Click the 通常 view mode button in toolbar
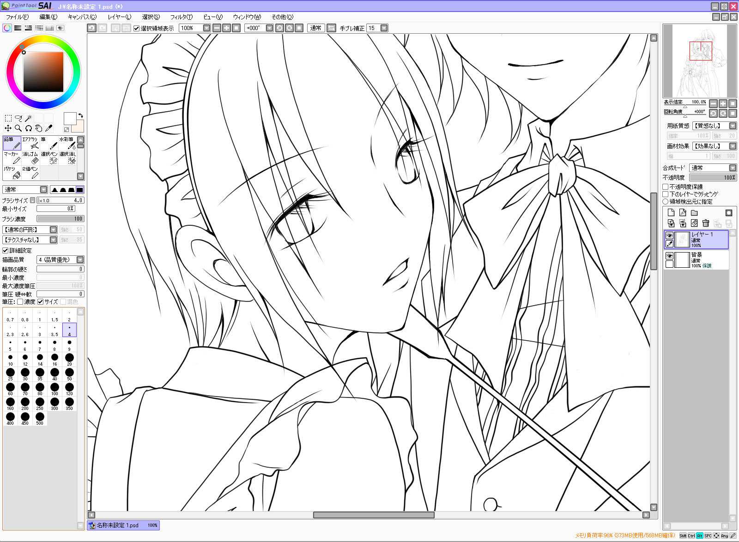 (x=316, y=28)
